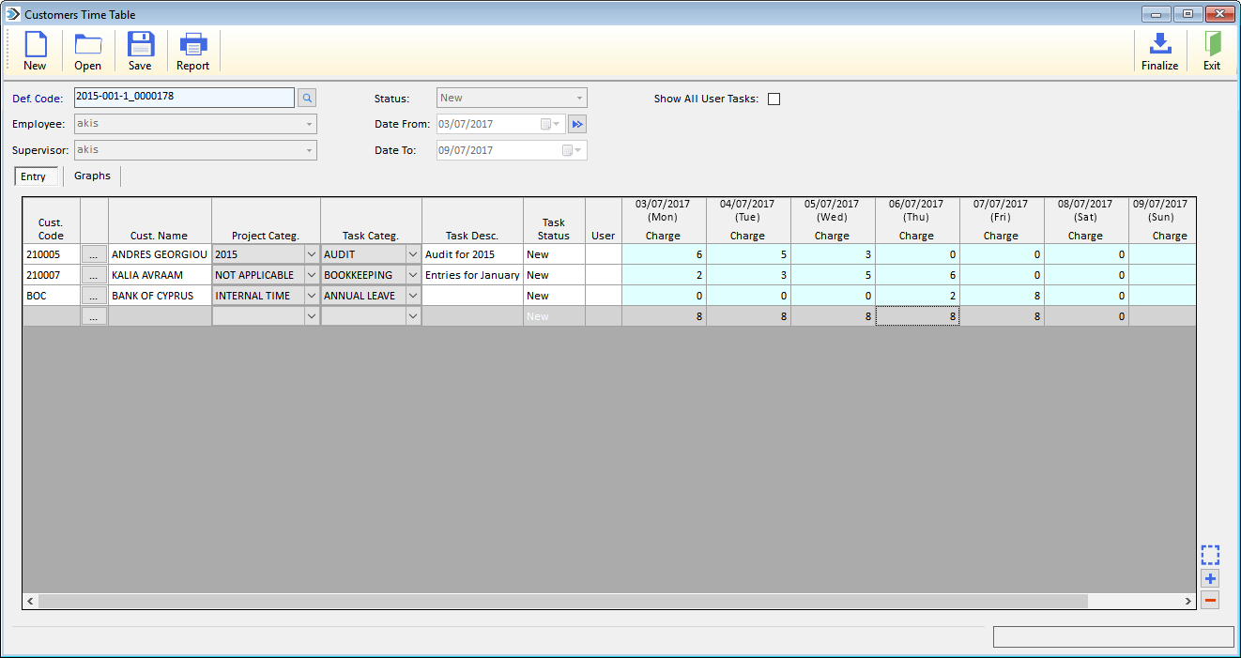Open Project Categ. dropdown for ANDRES GEORGIOU
The image size is (1241, 658).
pos(311,253)
